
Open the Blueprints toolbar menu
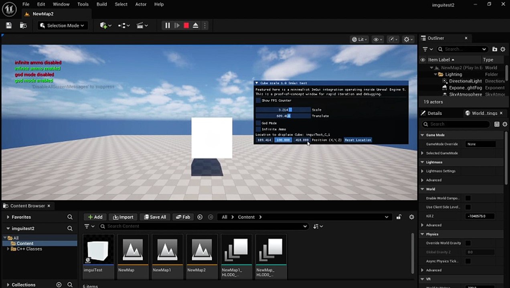pos(124,26)
